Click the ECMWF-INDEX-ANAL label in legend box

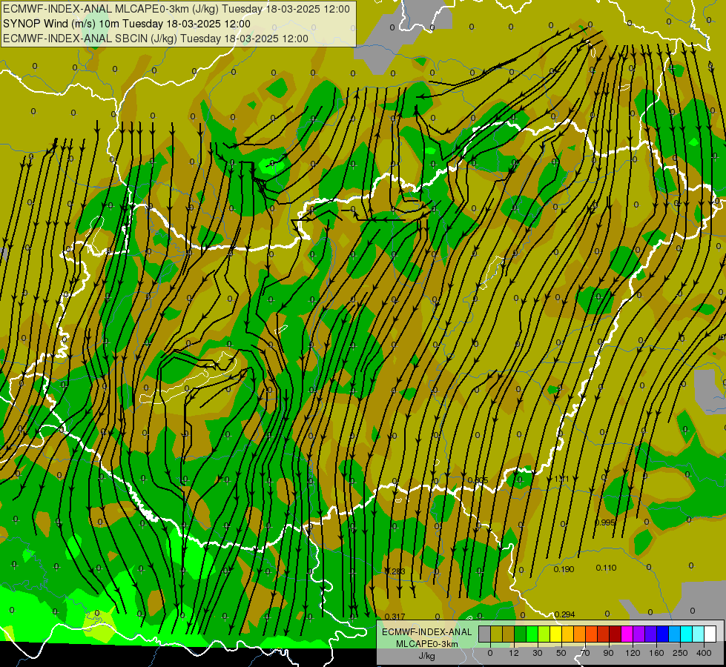426,632
